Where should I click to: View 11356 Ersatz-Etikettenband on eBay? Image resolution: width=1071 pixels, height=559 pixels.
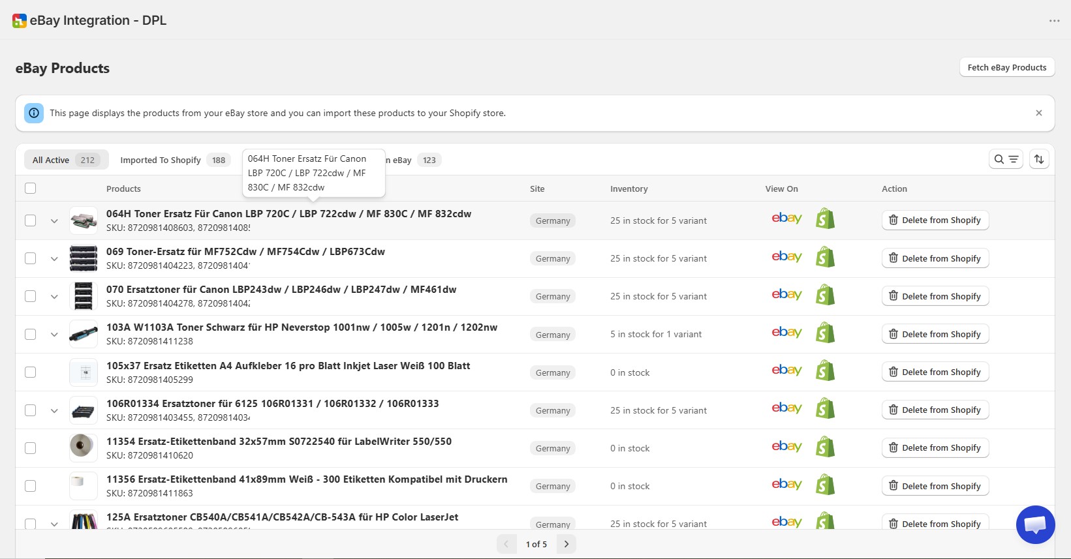tap(786, 485)
